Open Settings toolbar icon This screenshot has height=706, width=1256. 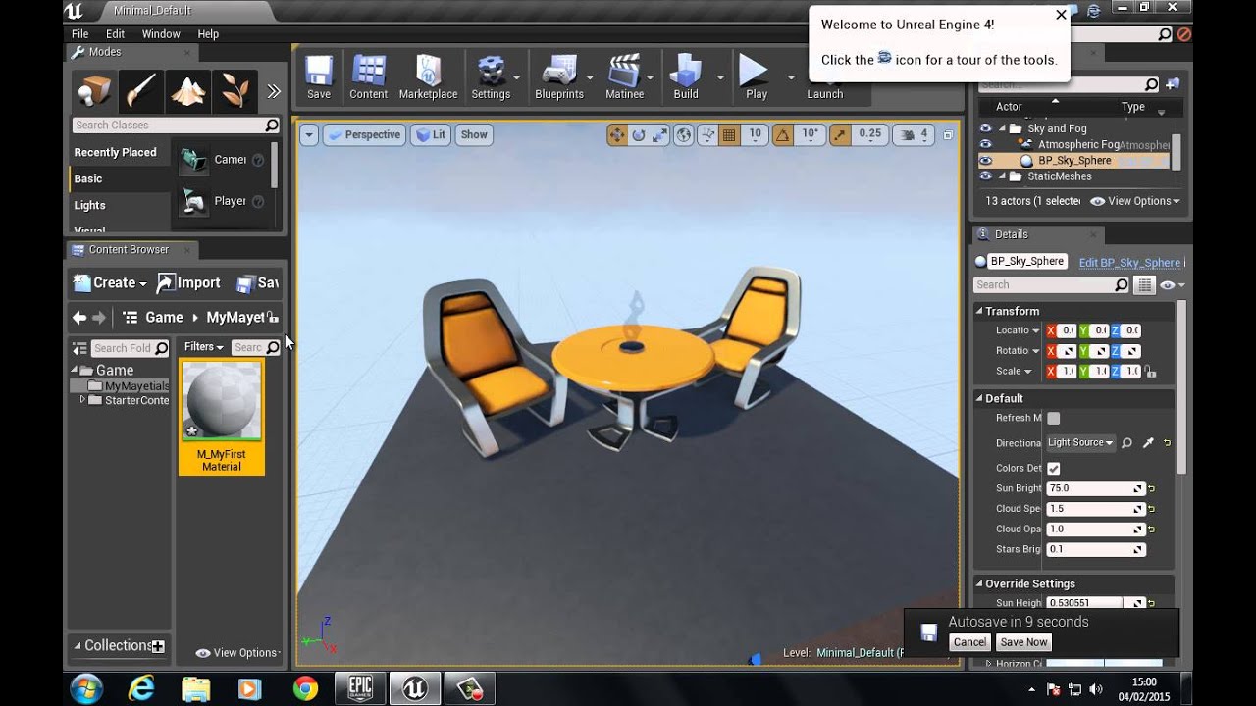click(x=491, y=76)
